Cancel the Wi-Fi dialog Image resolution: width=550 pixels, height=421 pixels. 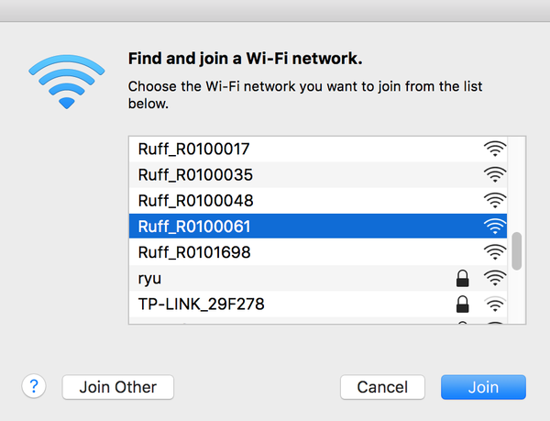coord(381,387)
